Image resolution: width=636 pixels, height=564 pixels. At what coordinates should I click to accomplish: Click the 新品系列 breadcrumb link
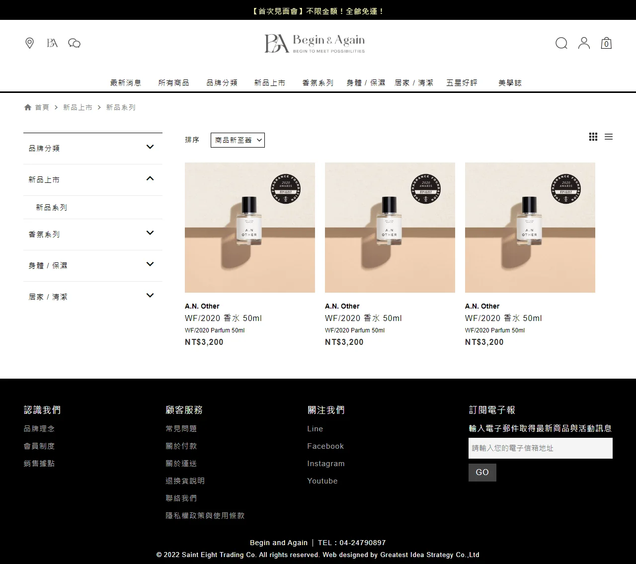[x=121, y=107]
